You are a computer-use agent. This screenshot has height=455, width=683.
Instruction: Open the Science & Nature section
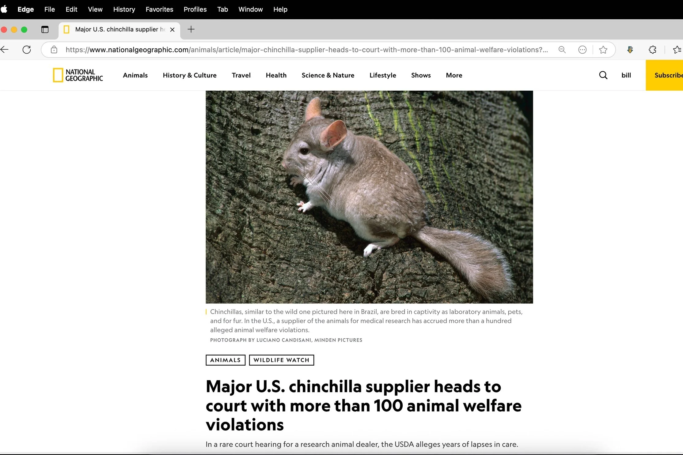tap(328, 75)
